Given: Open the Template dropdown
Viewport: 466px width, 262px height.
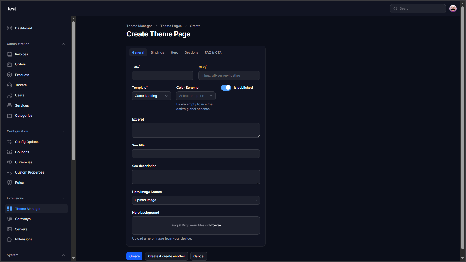Looking at the screenshot, I should 151,96.
